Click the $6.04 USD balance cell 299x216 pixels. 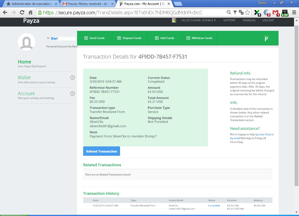click(x=259, y=206)
